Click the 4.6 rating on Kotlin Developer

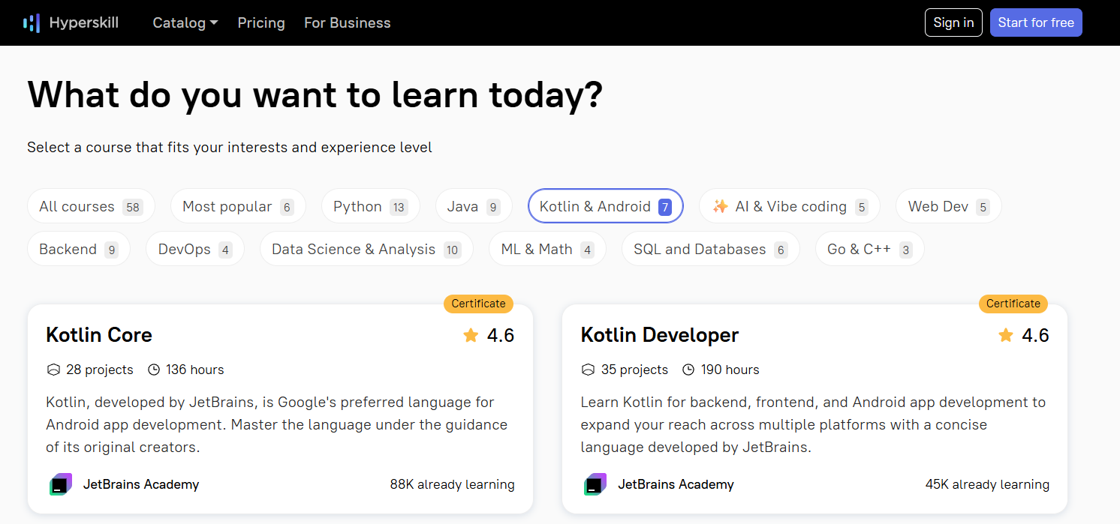(x=1036, y=335)
